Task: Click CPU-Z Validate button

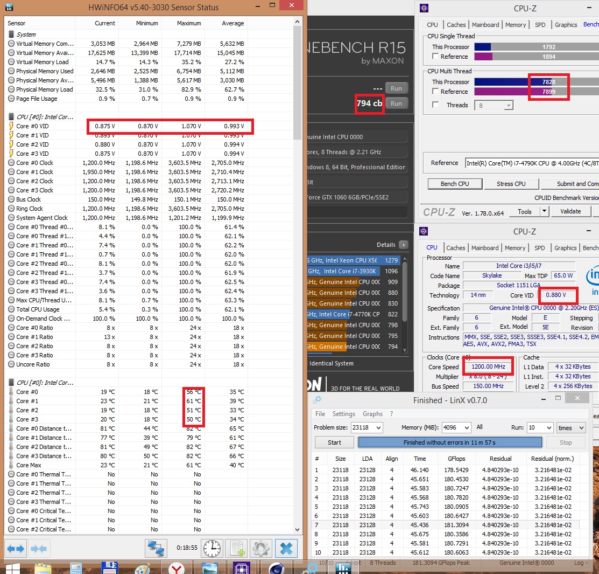Action: 570,211
